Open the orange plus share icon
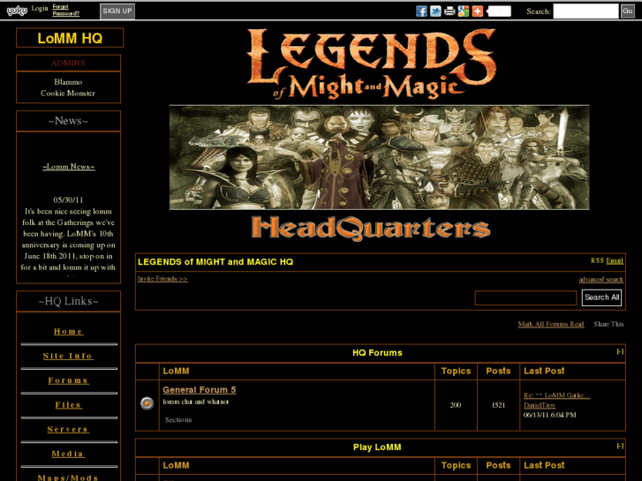642x481 pixels. point(477,11)
